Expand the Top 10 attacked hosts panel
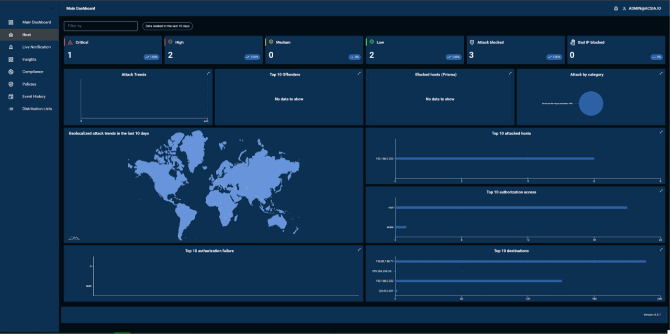Viewport: 670px width, 334px height. [x=661, y=132]
